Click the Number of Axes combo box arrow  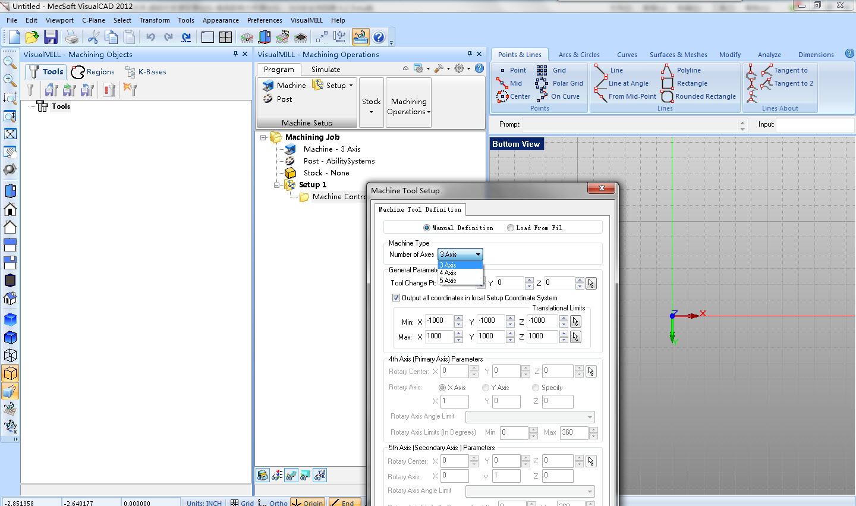(478, 254)
